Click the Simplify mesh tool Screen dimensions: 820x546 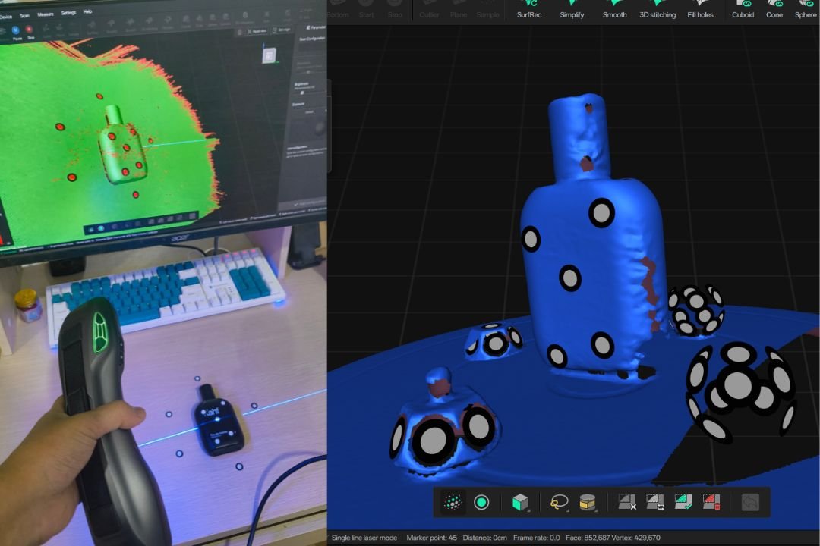tap(572, 10)
